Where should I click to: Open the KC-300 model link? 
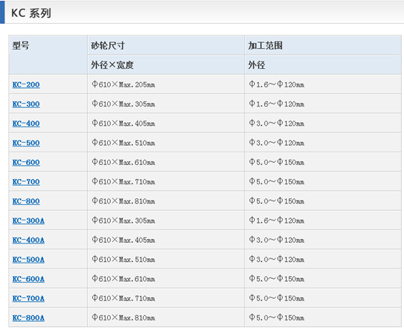click(26, 104)
